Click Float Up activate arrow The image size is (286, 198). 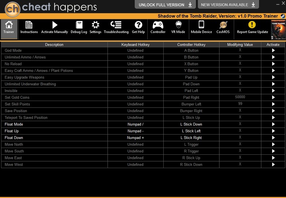point(273,131)
